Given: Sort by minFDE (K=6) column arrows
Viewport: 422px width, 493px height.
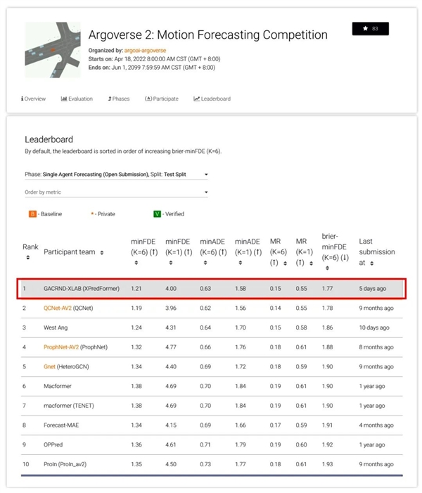Looking at the screenshot, I should coord(134,262).
